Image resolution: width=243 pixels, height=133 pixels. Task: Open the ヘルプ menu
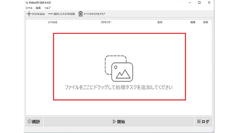[x=47, y=8]
